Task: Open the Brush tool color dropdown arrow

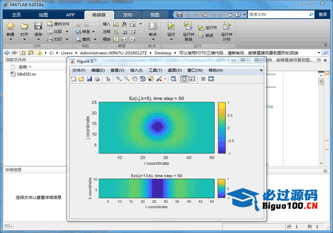Action: click(x=165, y=79)
